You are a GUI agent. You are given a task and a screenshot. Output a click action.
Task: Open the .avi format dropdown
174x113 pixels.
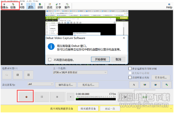41,84
